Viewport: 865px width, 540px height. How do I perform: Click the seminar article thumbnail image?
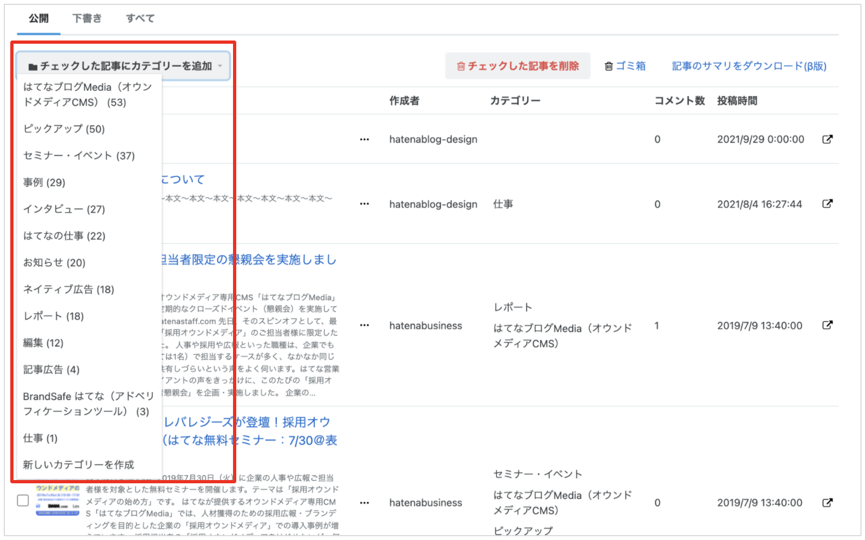coord(57,501)
